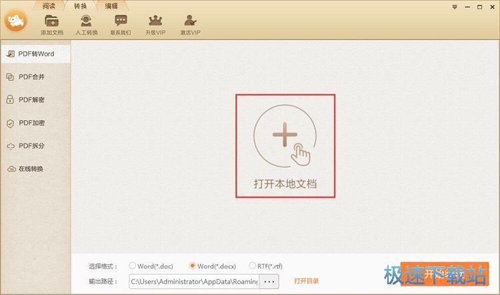Click the output path input field

pos(194,282)
